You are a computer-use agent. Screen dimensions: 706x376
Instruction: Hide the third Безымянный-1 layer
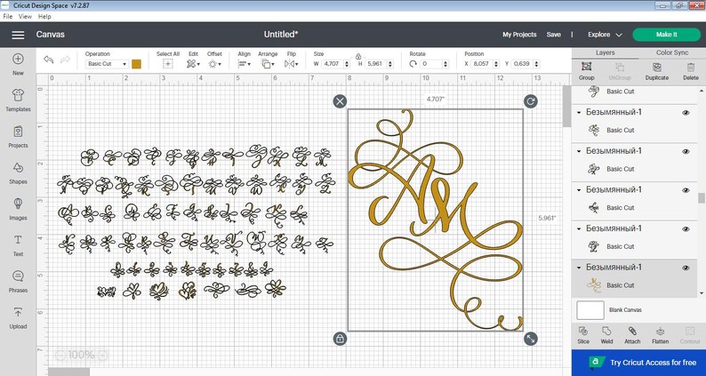686,190
